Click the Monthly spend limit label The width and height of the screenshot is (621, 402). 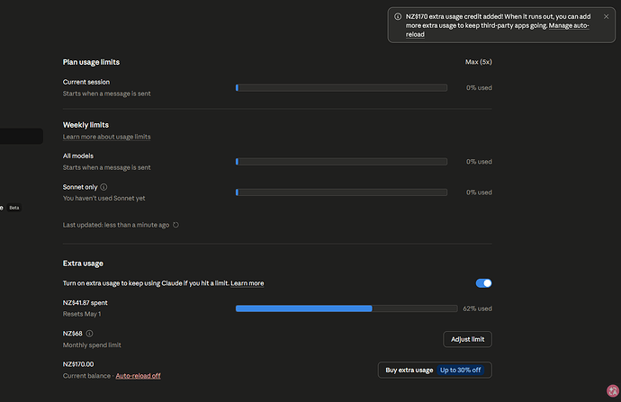pos(92,345)
